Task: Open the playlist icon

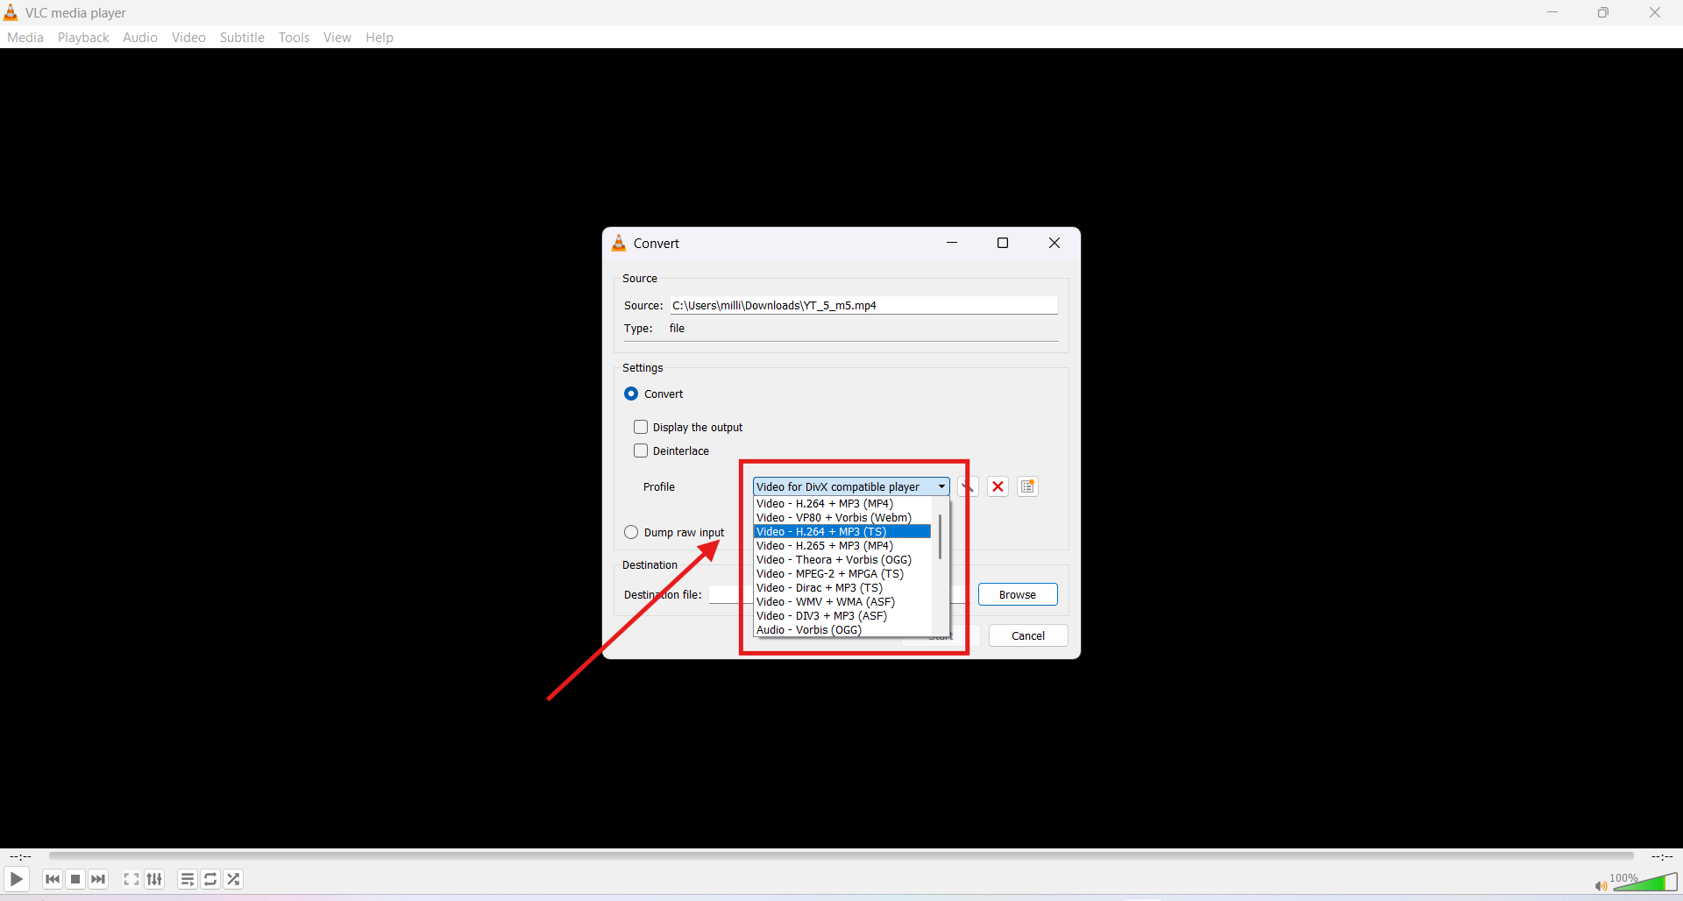Action: (x=187, y=879)
